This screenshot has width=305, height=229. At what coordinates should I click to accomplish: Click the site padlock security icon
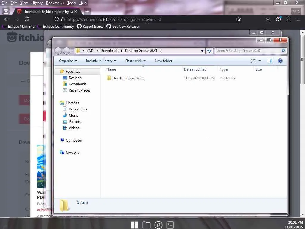(63, 19)
